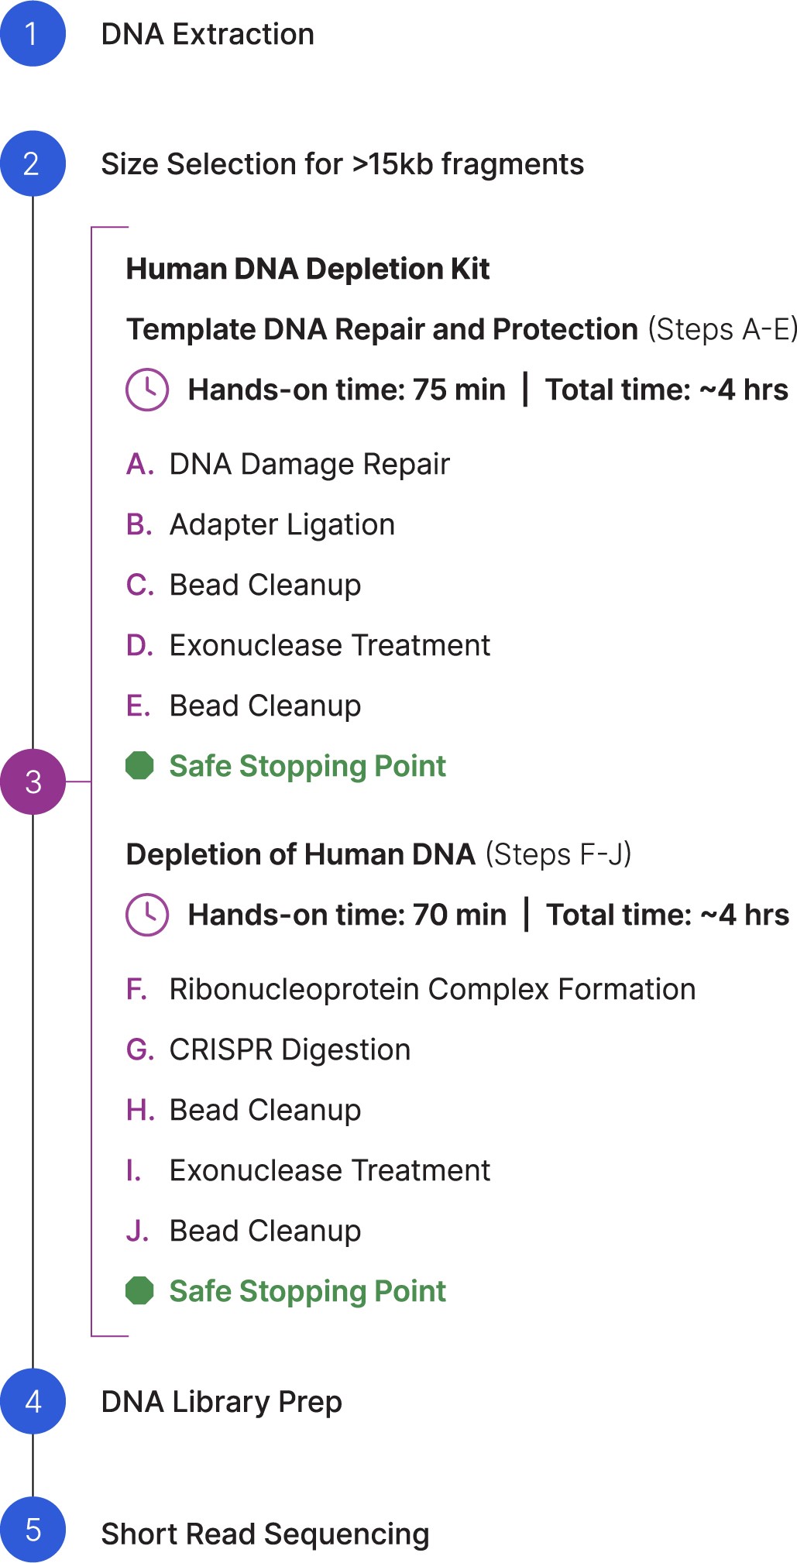The width and height of the screenshot is (797, 1563).
Task: Click step I Exonuclease Treatment
Action: point(308,1170)
